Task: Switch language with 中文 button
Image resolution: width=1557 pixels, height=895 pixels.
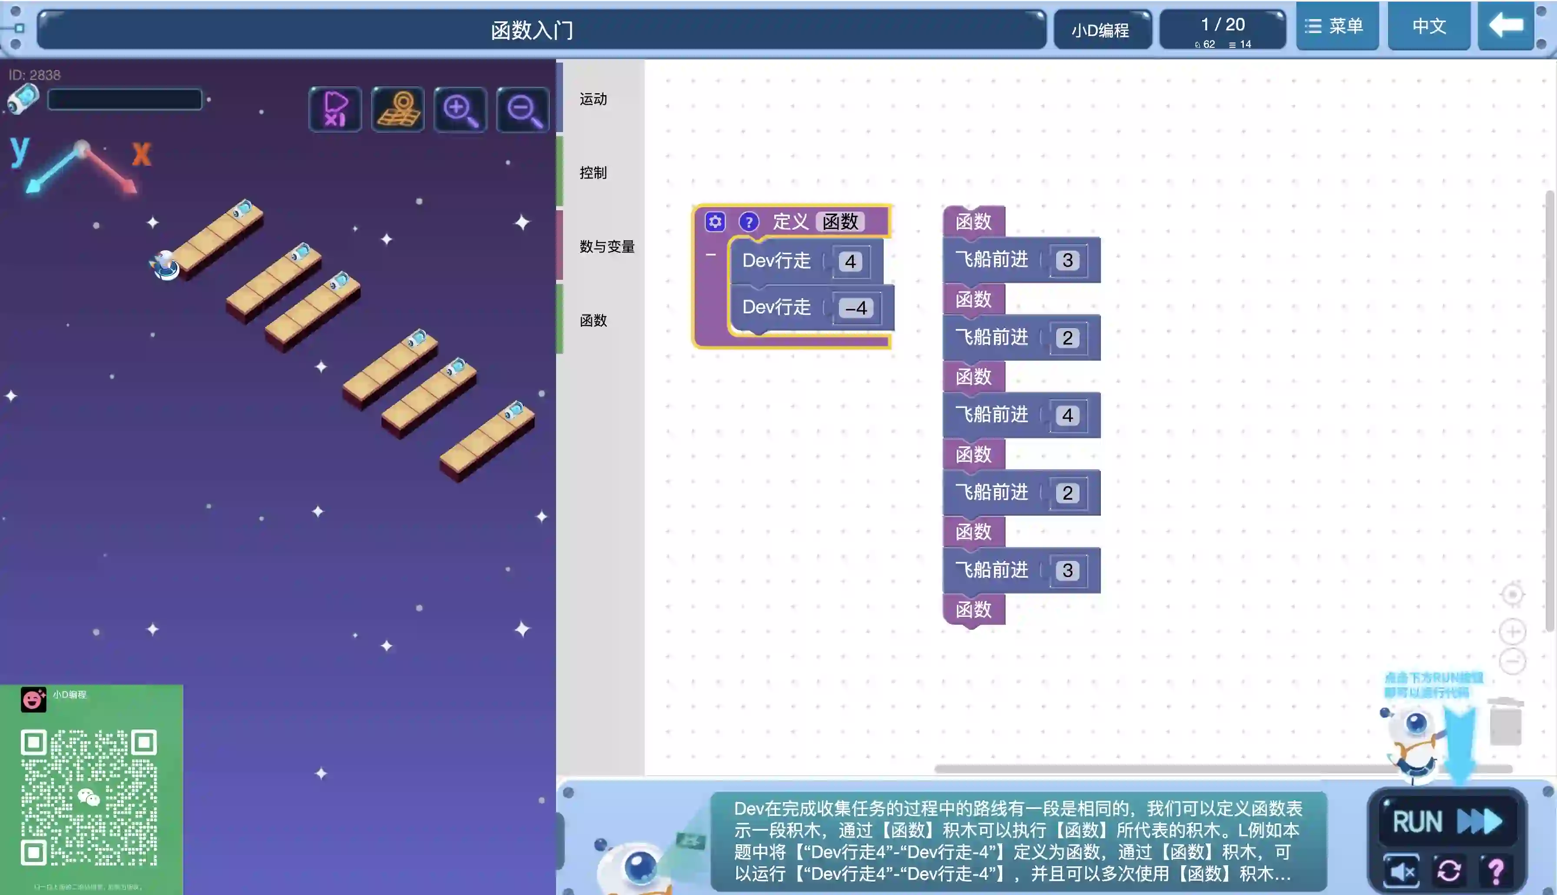Action: [1428, 27]
